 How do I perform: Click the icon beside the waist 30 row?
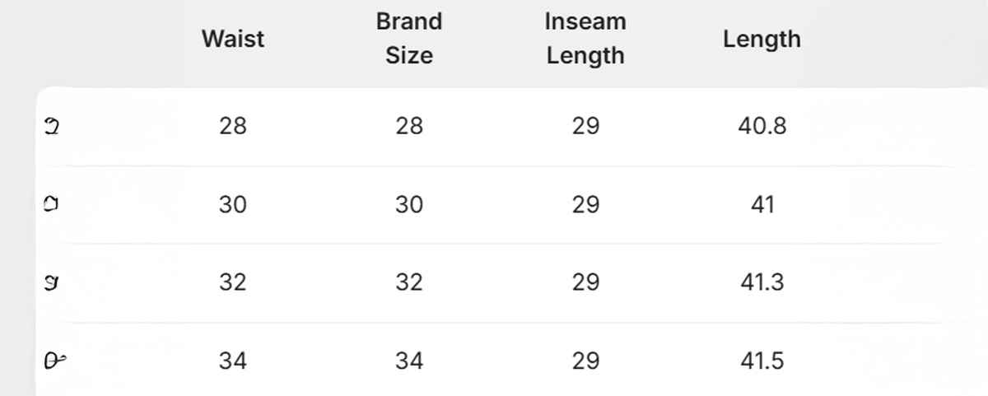[x=52, y=204]
